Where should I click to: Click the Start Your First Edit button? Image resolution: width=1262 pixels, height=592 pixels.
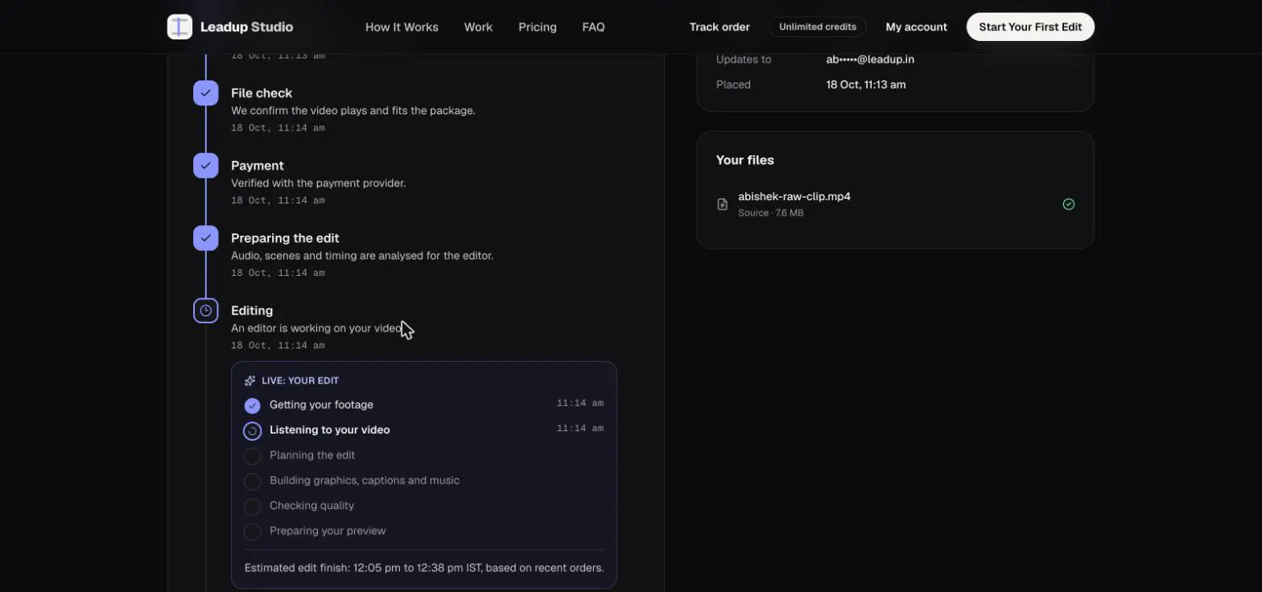coord(1030,27)
